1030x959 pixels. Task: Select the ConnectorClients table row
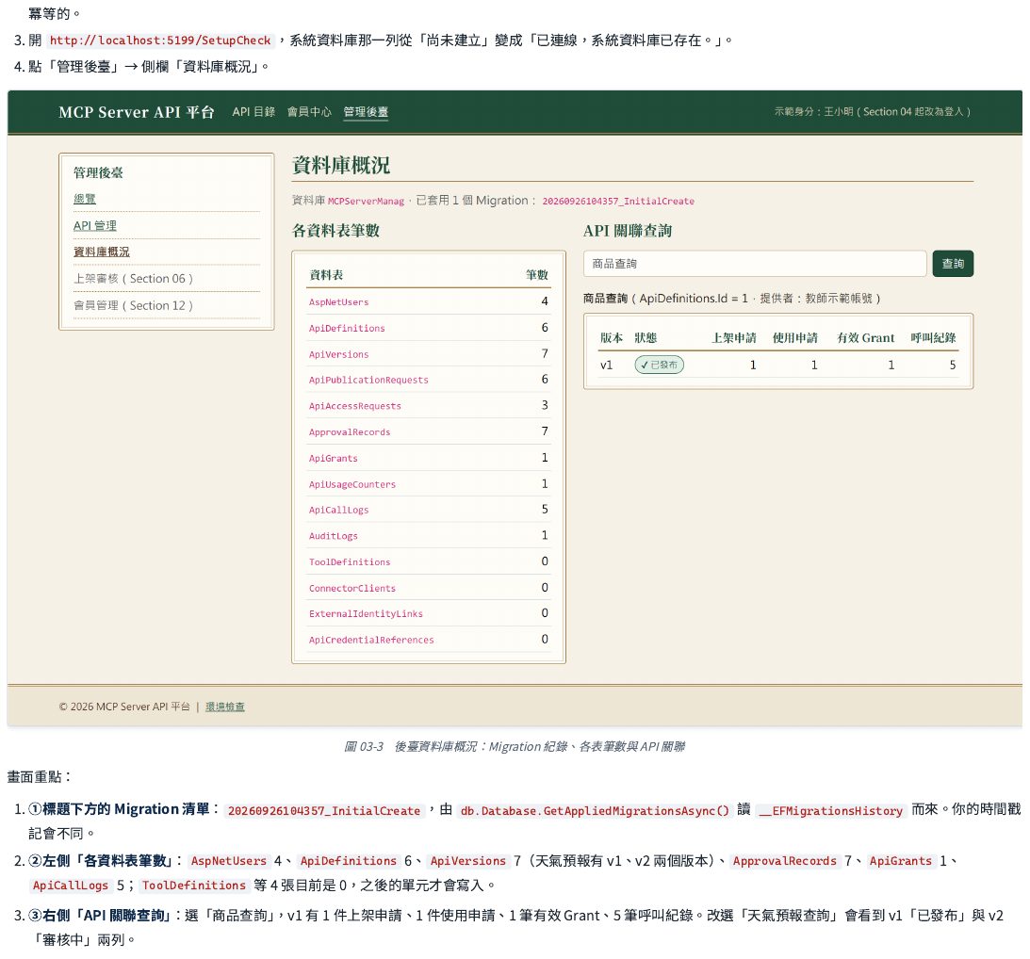(x=429, y=588)
